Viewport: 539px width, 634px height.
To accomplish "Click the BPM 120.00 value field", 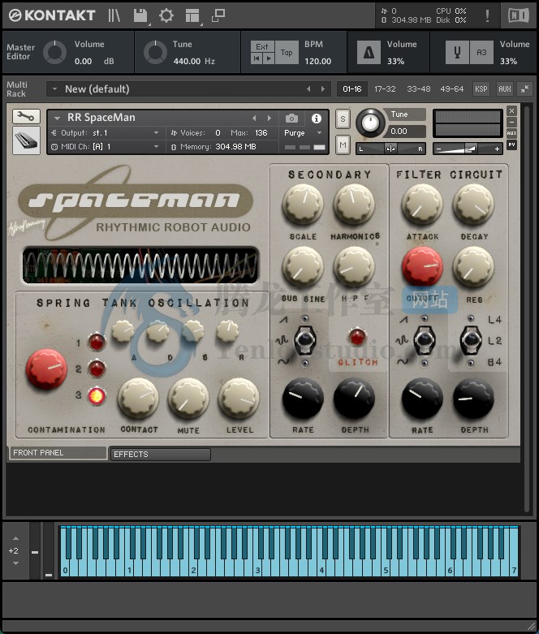I will [x=318, y=61].
